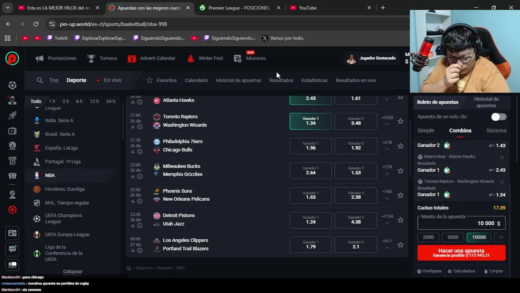Viewport: 520px width, 293px height.
Task: Open Resultados en vivo link
Action: 356,80
